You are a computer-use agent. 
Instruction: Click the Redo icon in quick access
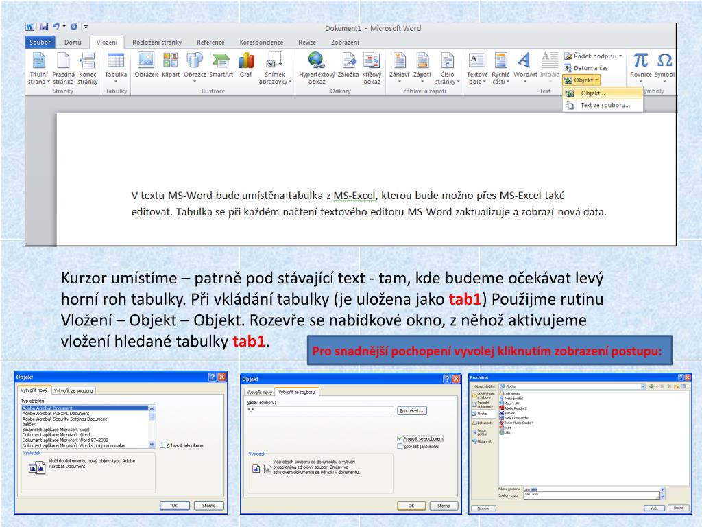[x=74, y=27]
